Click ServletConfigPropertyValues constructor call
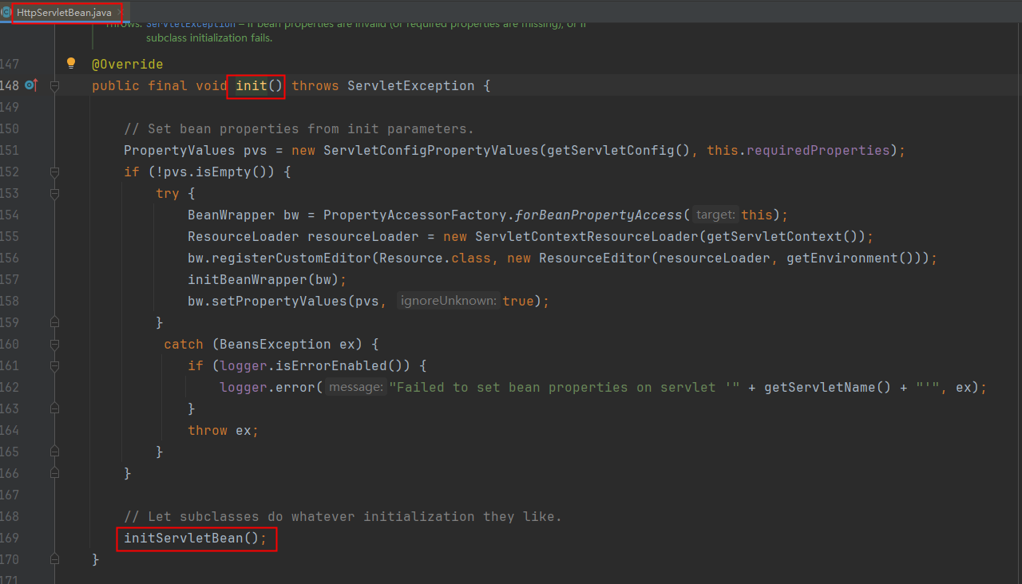1022x584 pixels. tap(431, 150)
